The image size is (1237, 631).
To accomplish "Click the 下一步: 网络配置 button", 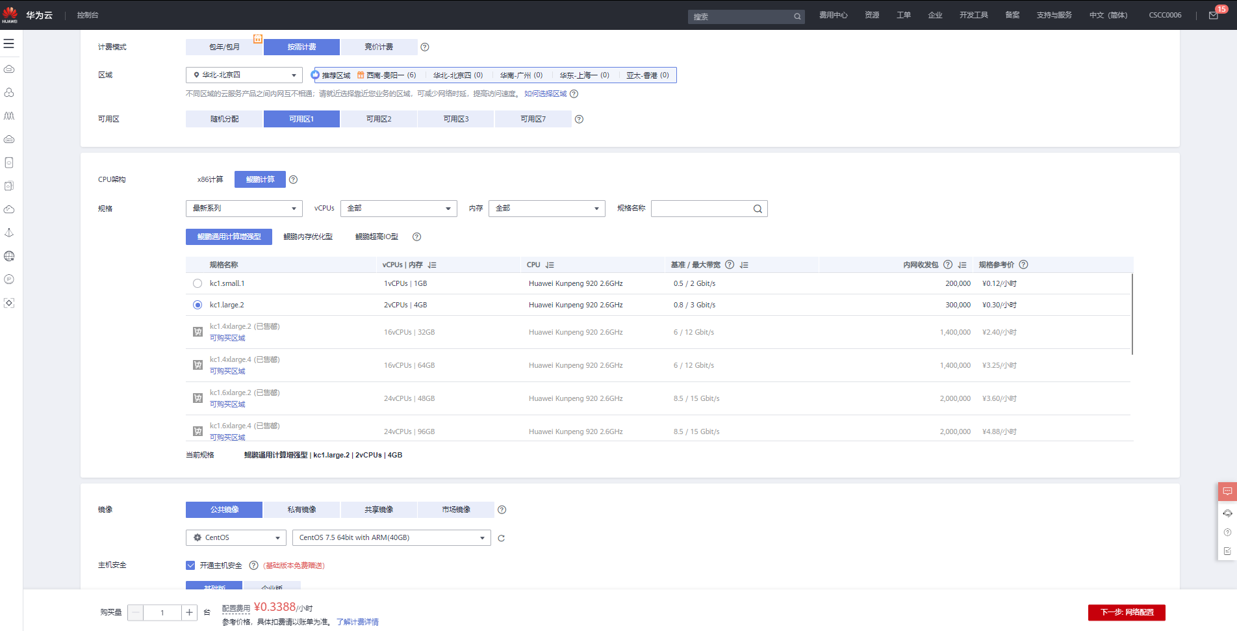I will (1127, 613).
